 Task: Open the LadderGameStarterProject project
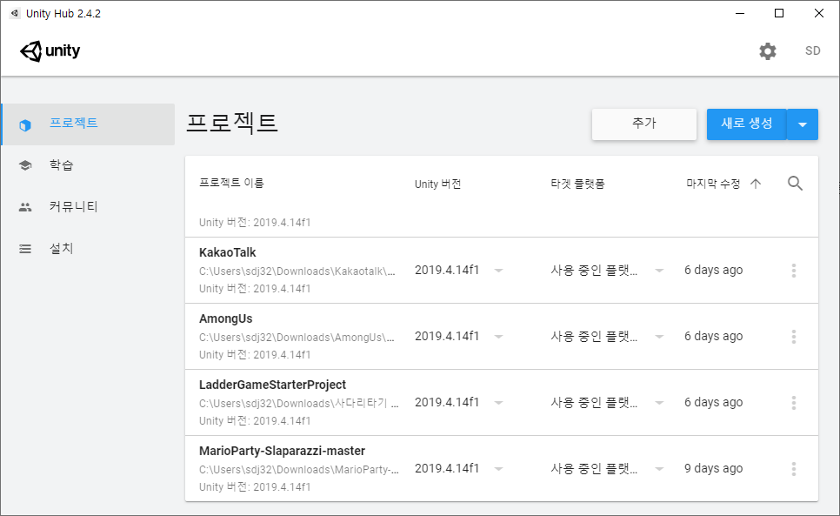tap(272, 385)
